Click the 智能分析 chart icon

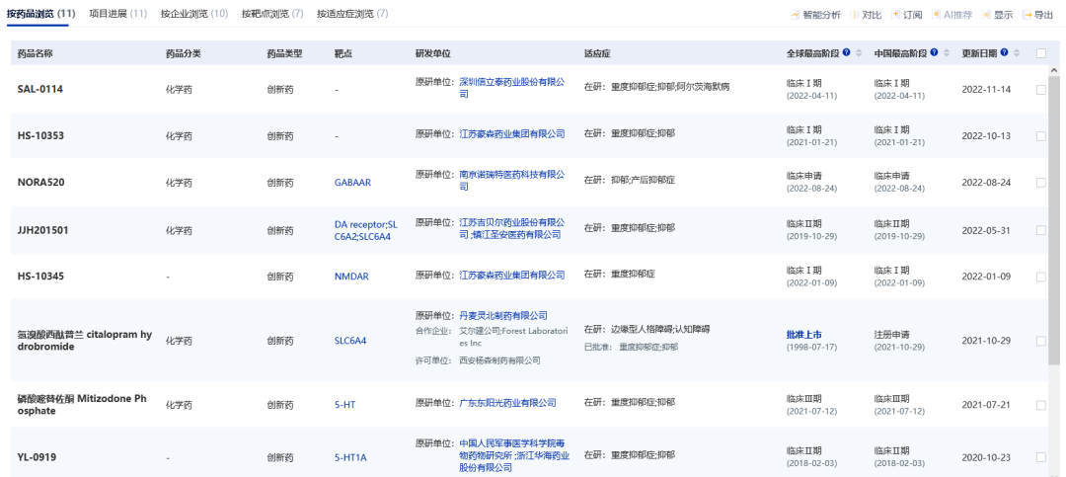point(795,15)
